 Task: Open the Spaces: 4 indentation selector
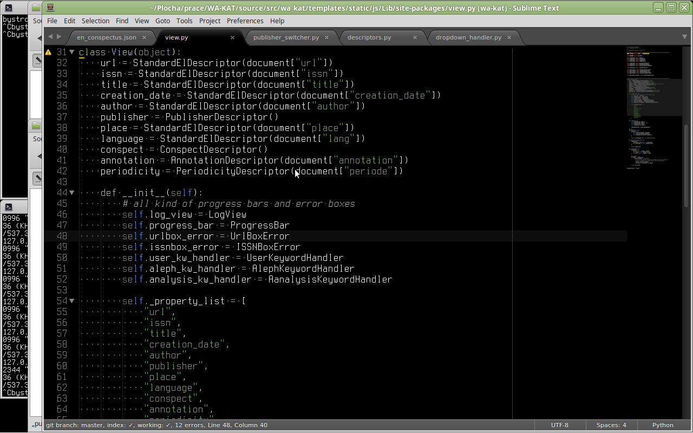pos(611,425)
